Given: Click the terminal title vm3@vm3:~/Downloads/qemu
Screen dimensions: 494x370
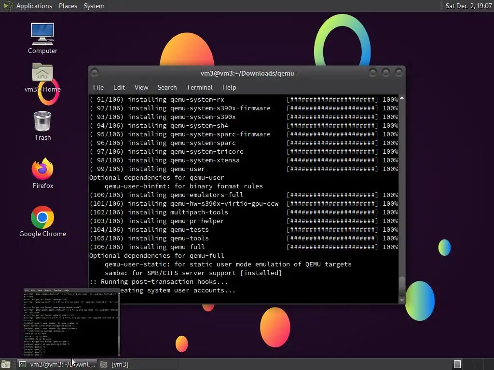Looking at the screenshot, I should coord(247,73).
